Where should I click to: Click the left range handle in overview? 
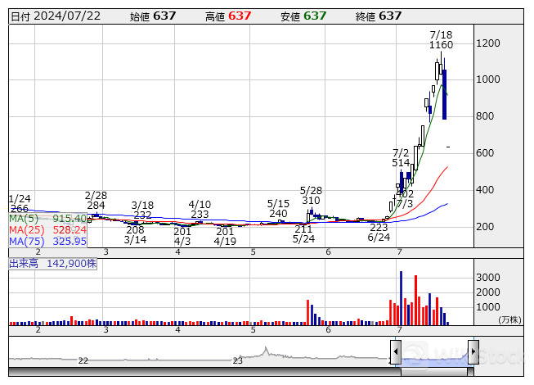coord(396,352)
